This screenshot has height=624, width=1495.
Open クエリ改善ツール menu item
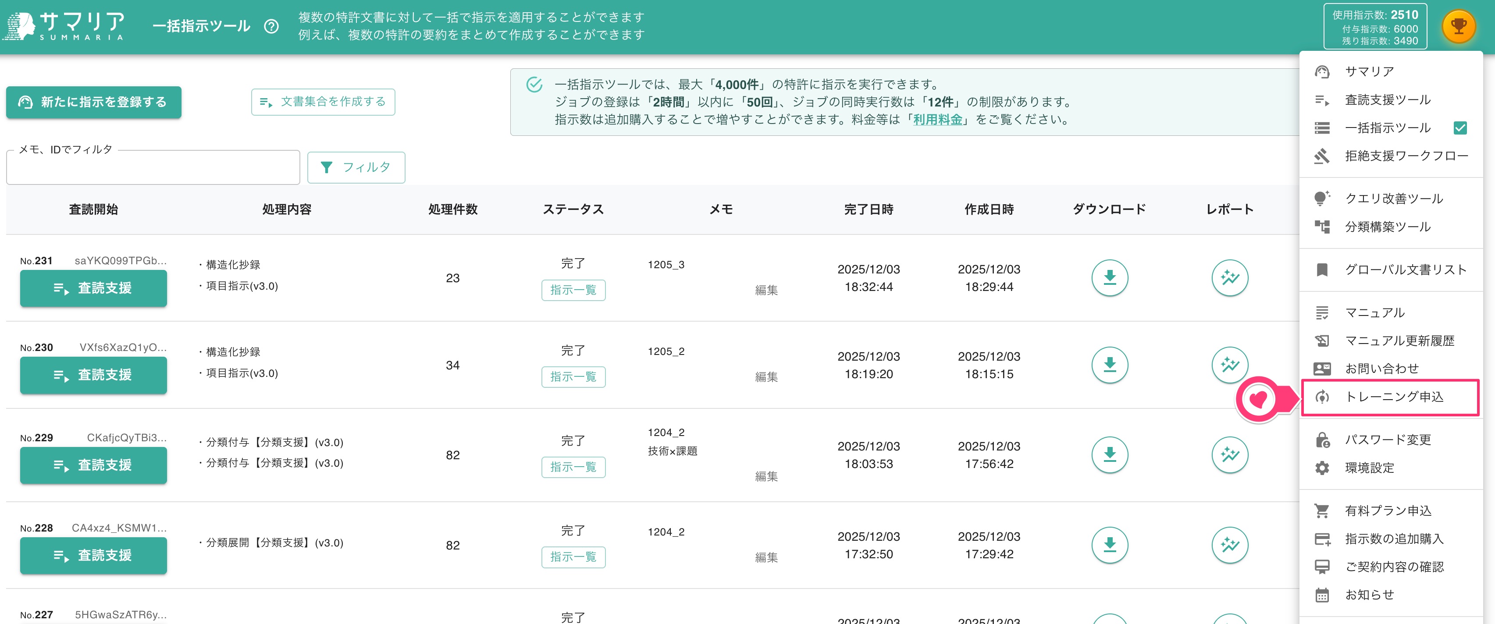click(1391, 199)
